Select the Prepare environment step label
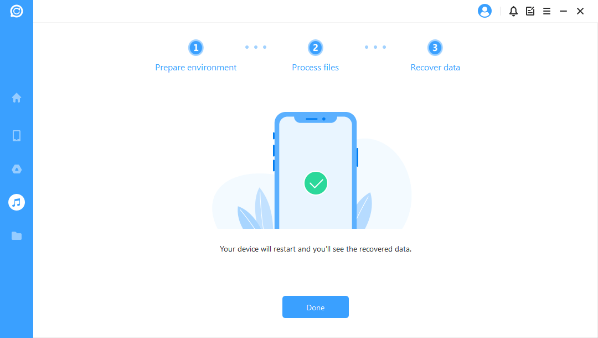598x338 pixels. 195,68
